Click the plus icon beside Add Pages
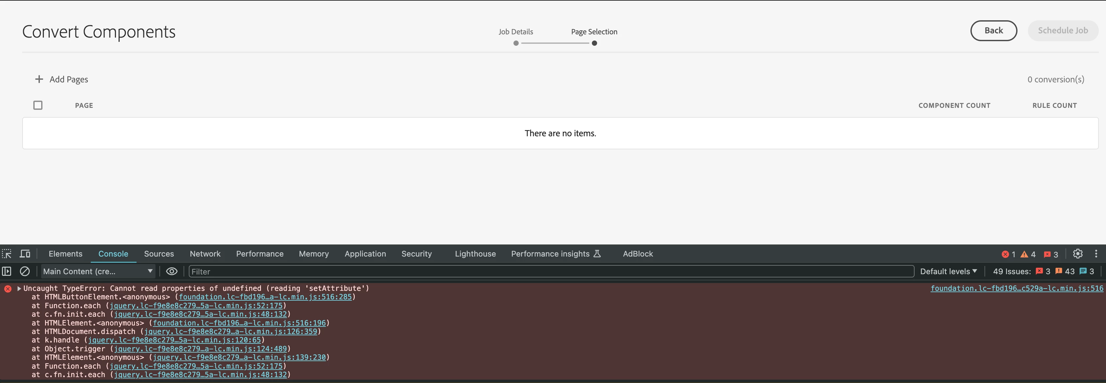 (39, 79)
